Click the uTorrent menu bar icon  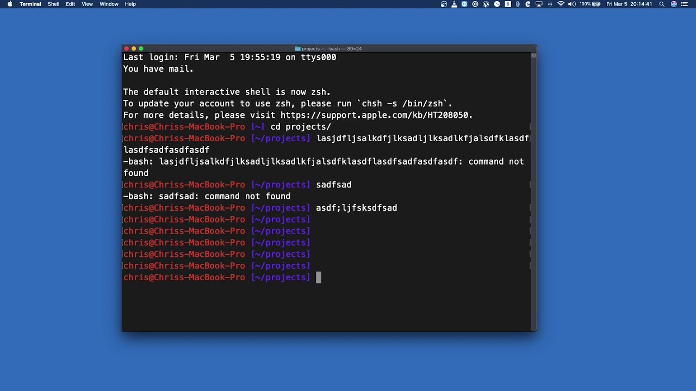tap(486, 4)
